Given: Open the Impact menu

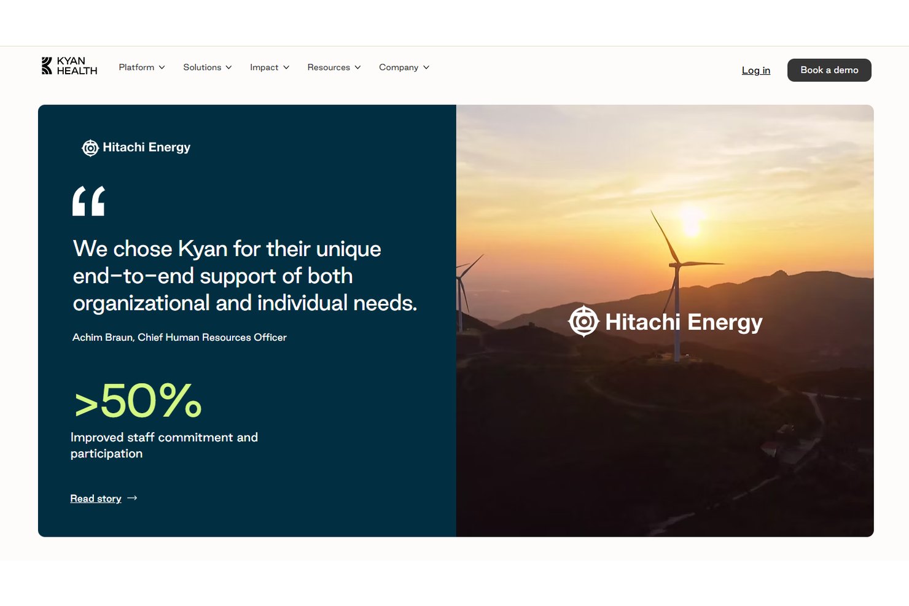Looking at the screenshot, I should 264,68.
